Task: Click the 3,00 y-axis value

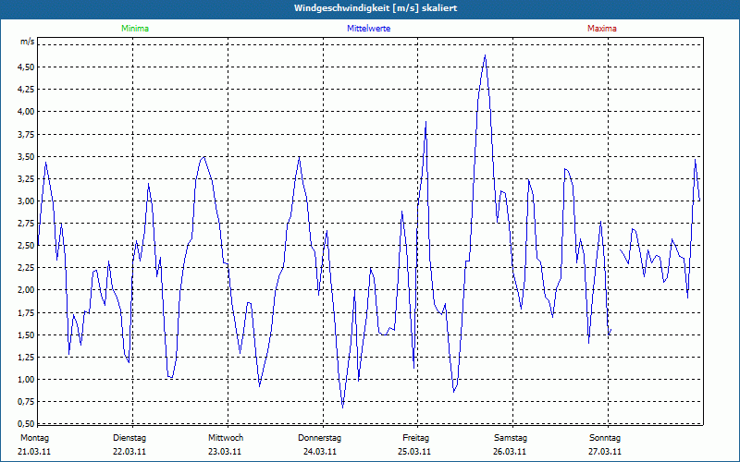Action: click(x=26, y=201)
